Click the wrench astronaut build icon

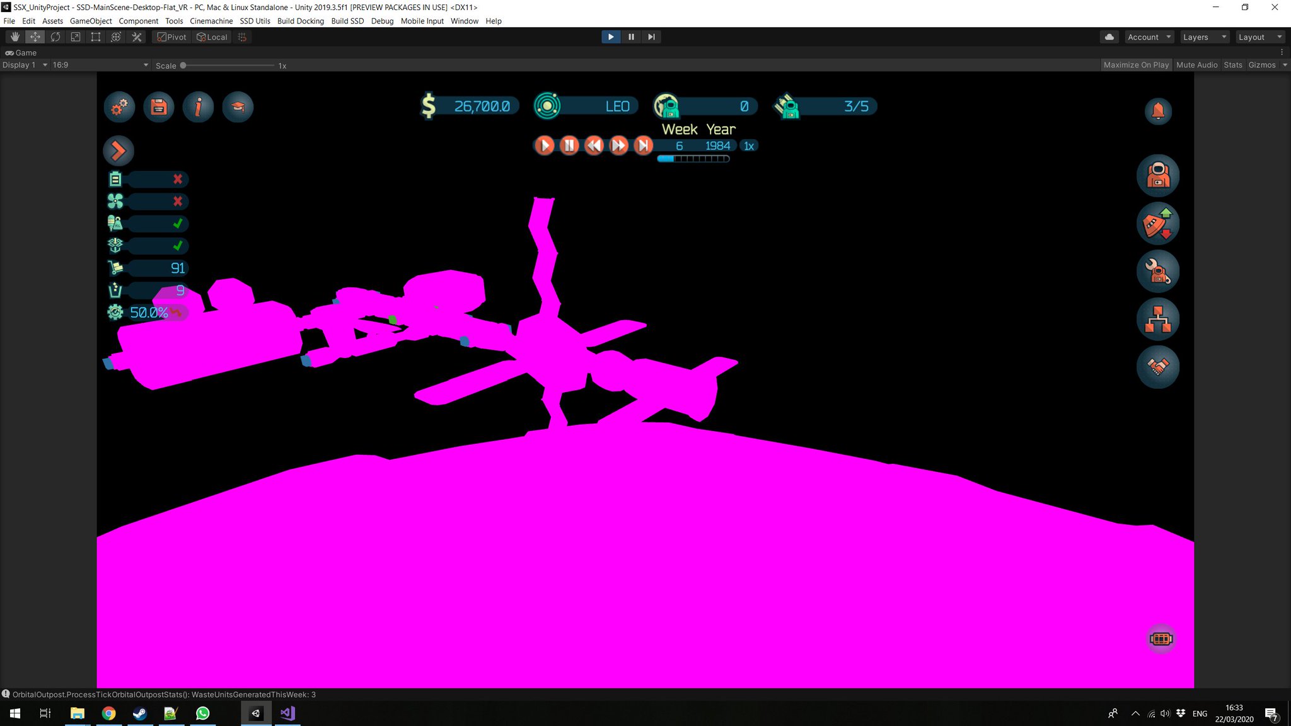1158,272
